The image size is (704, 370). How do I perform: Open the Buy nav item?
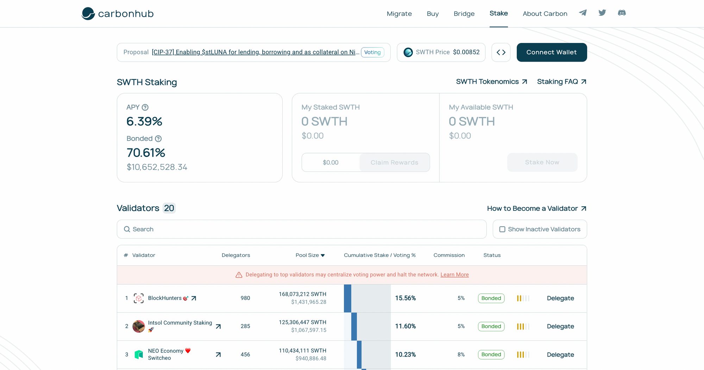(x=433, y=14)
